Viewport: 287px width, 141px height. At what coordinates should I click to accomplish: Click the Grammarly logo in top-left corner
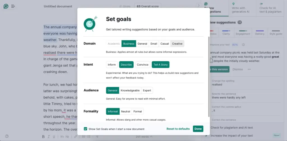6,6
